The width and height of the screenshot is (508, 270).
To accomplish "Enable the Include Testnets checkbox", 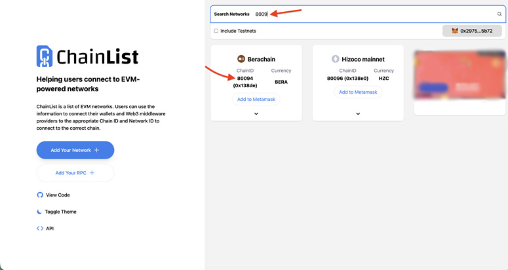I will [x=216, y=31].
